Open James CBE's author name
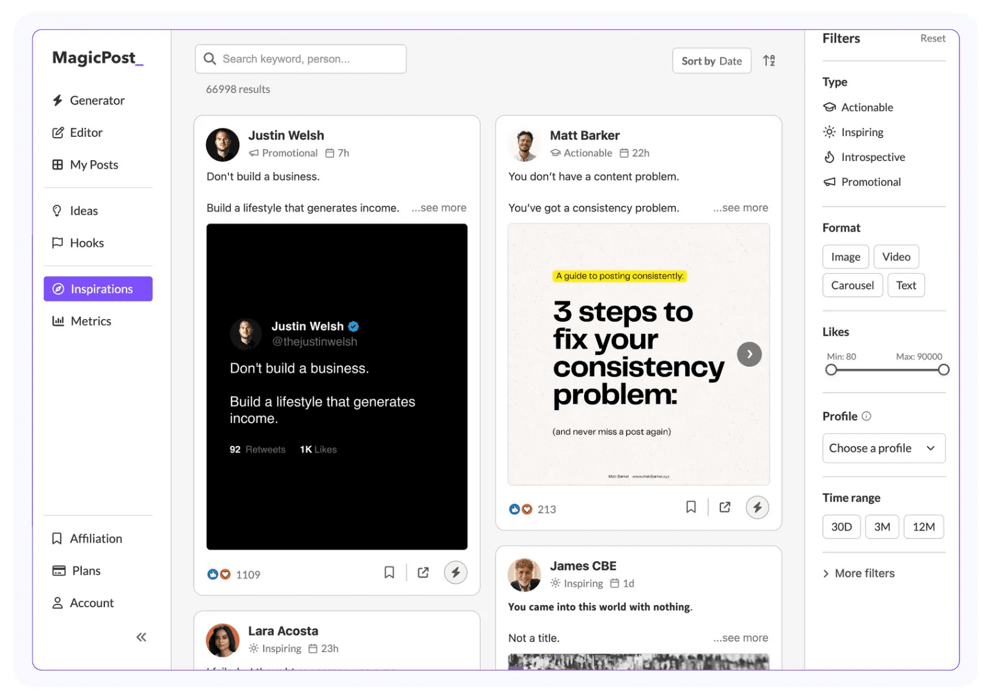Screen dimensions: 985x698 pos(583,566)
